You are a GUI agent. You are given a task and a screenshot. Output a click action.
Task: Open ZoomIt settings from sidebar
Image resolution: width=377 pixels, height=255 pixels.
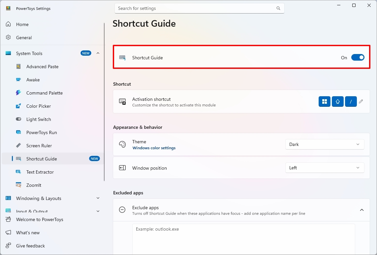(34, 185)
